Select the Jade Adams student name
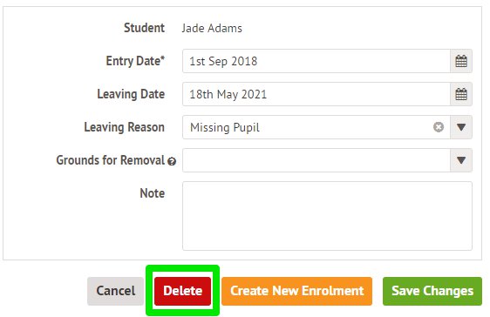This screenshot has width=490, height=317. 212,29
